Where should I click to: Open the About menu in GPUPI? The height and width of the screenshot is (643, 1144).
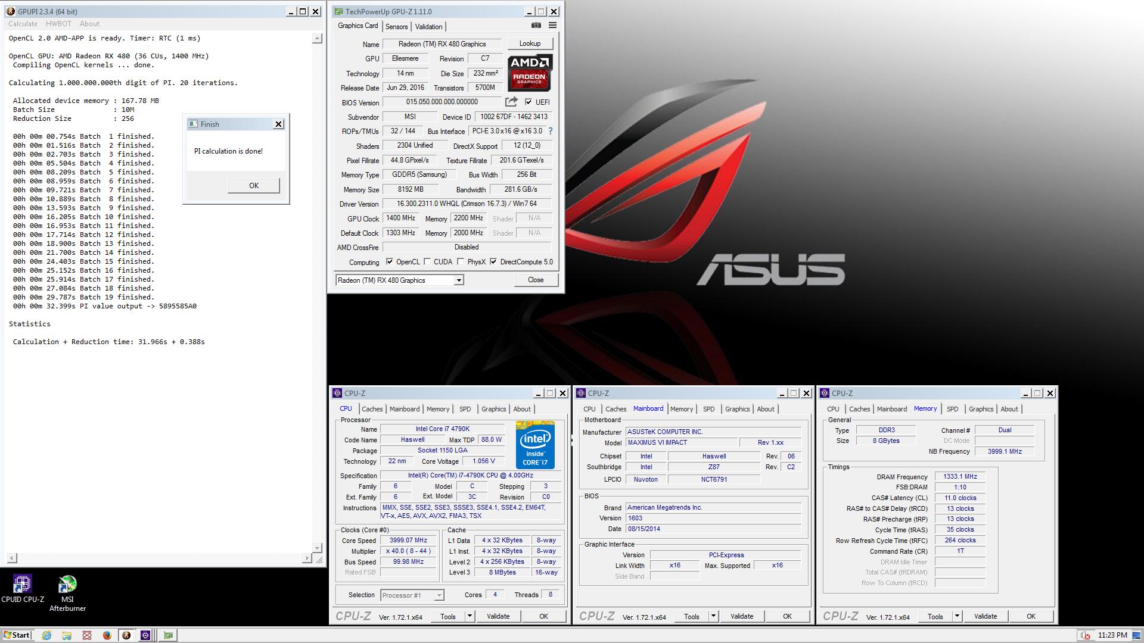pyautogui.click(x=89, y=24)
